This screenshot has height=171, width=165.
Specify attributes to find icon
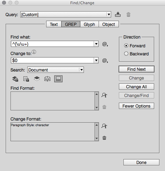104,95
